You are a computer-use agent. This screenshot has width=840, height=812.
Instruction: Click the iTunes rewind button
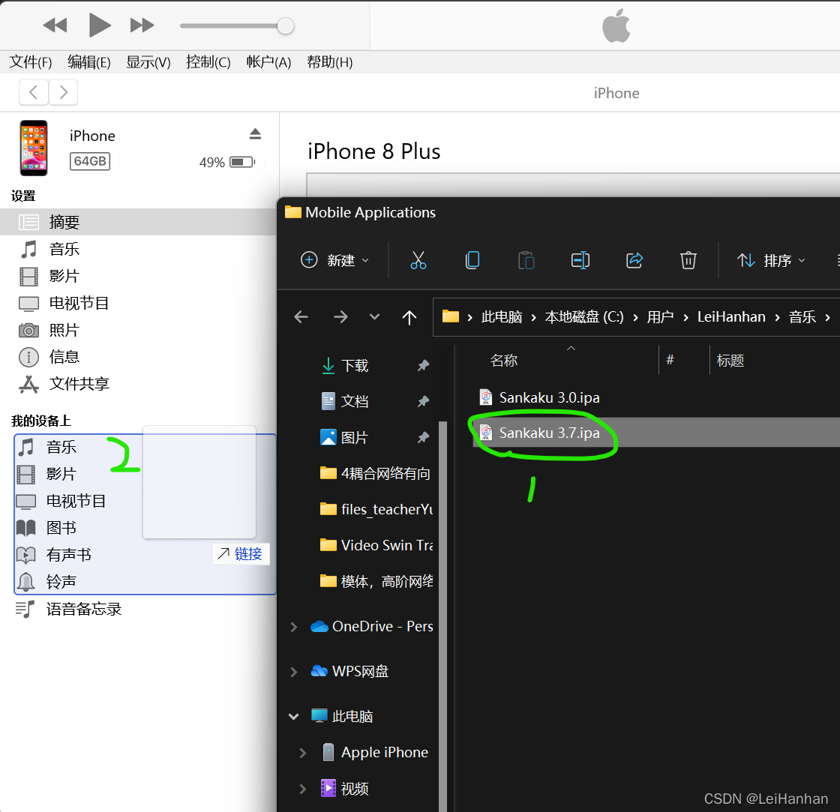tap(55, 25)
